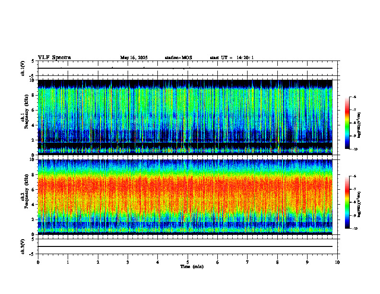The image size is (380, 294).
Task: Click the "Time (min)" axis title
Action: pyautogui.click(x=192, y=267)
